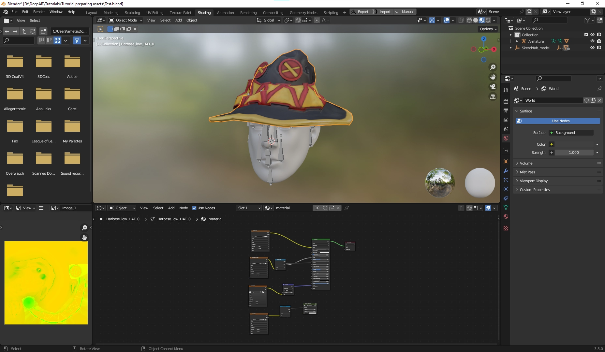Image resolution: width=605 pixels, height=352 pixels.
Task: Click the viewport zoom magnifier icon
Action: coord(493,67)
